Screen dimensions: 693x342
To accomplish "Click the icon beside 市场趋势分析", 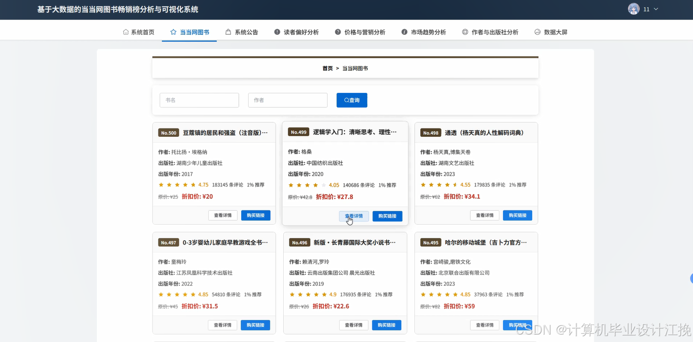I will (x=404, y=32).
